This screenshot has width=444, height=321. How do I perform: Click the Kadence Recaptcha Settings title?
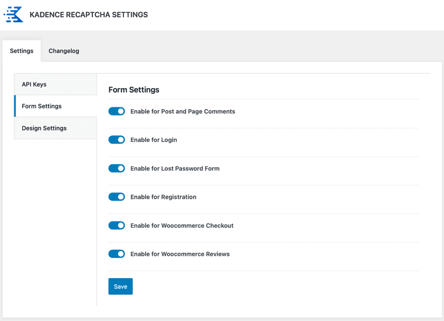pyautogui.click(x=88, y=15)
